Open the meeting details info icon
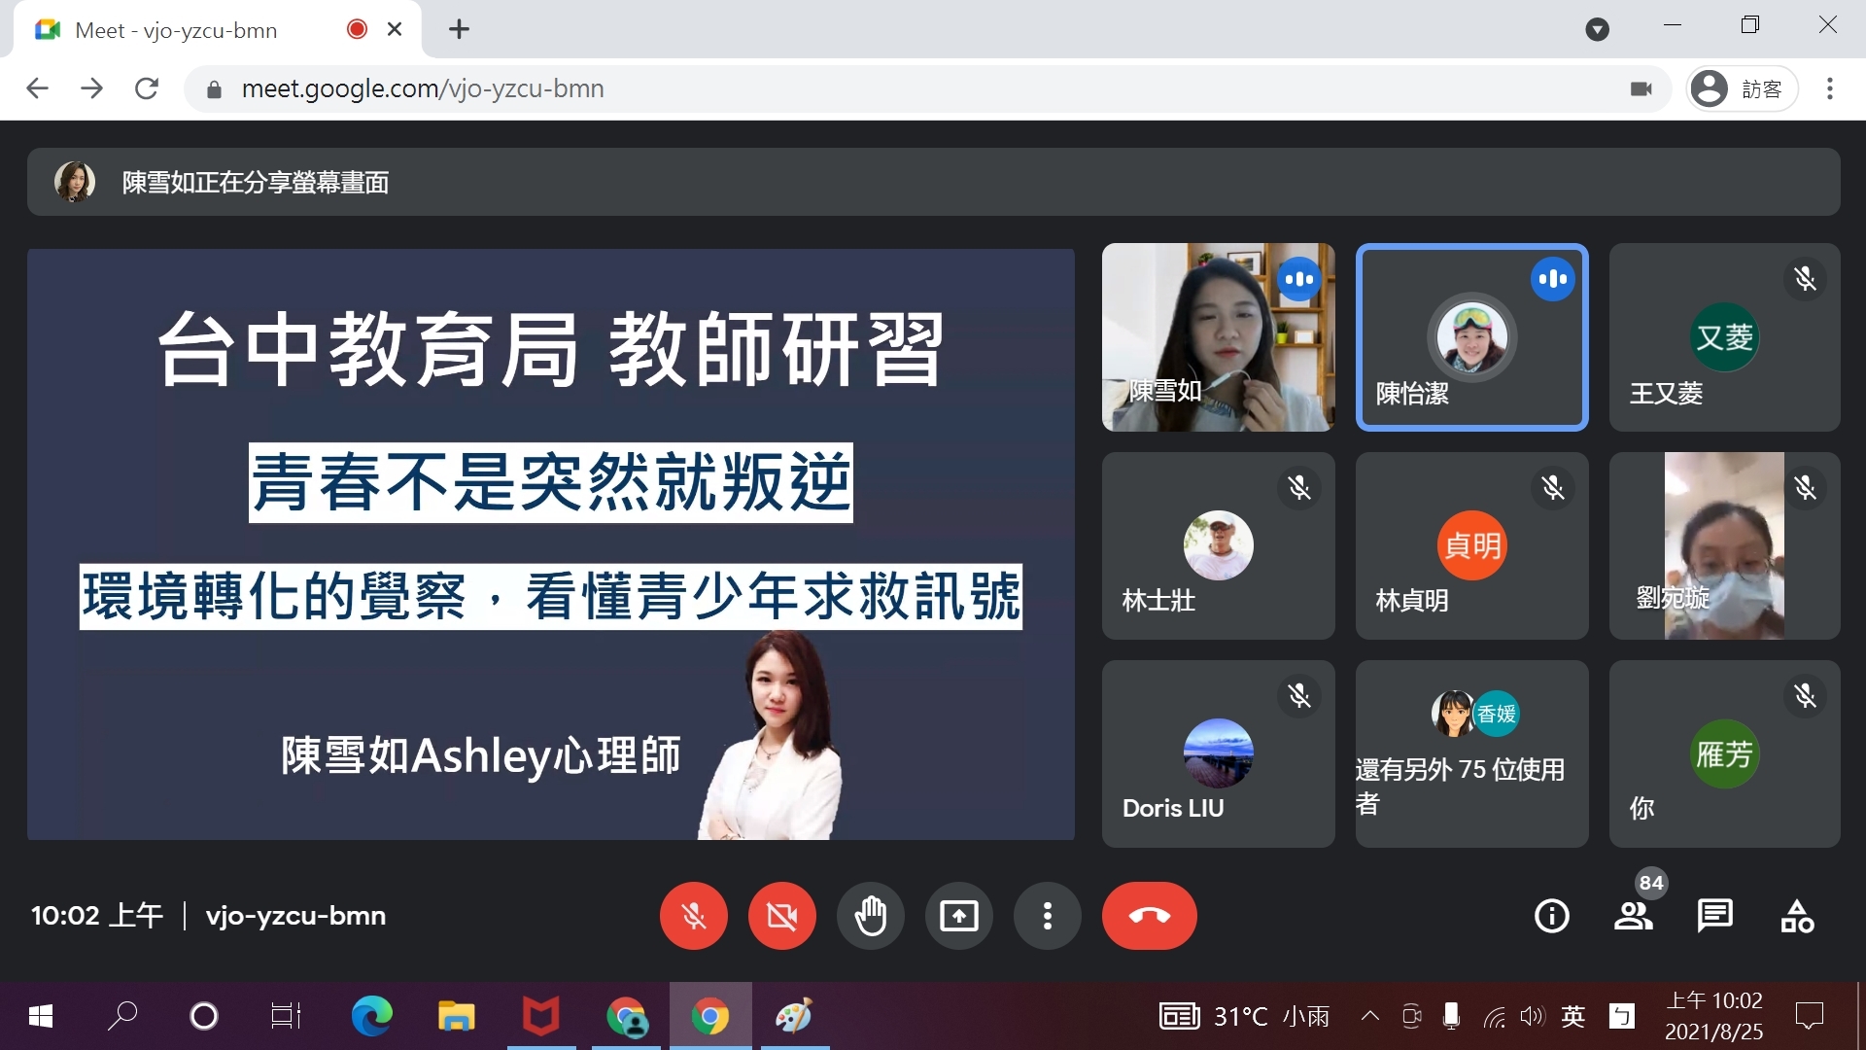This screenshot has width=1866, height=1050. click(x=1551, y=916)
